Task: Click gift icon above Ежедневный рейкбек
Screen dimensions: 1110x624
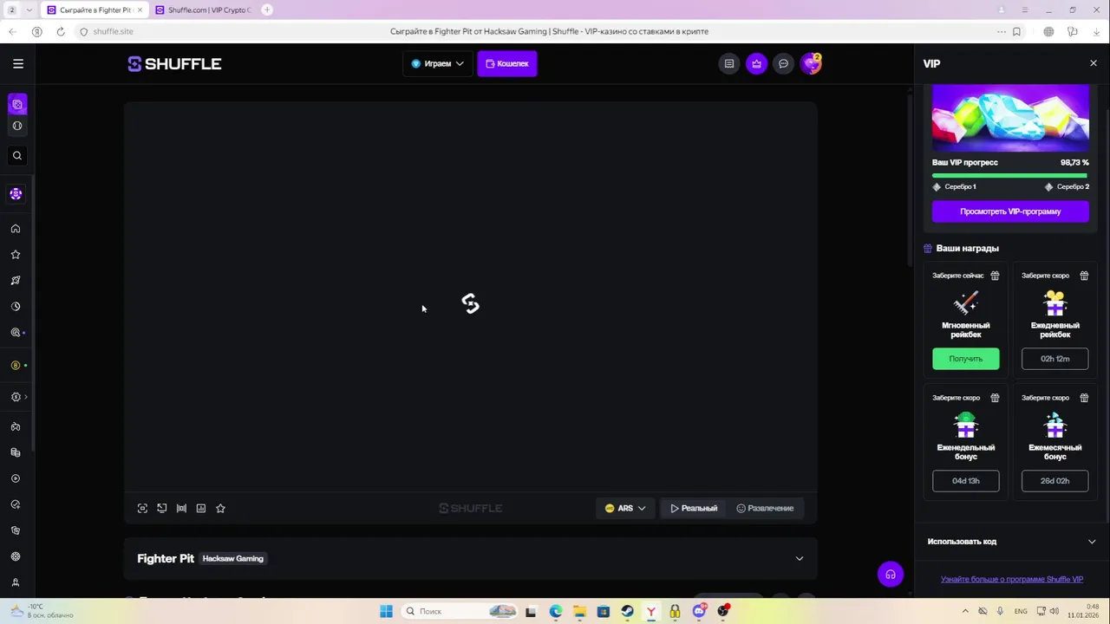Action: coord(1084,276)
